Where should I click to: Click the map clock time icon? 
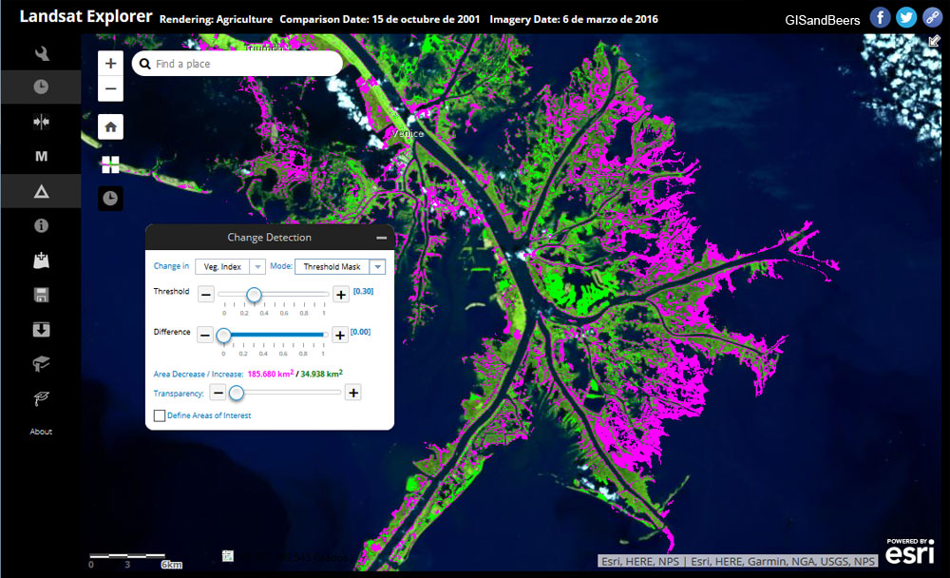tap(110, 199)
